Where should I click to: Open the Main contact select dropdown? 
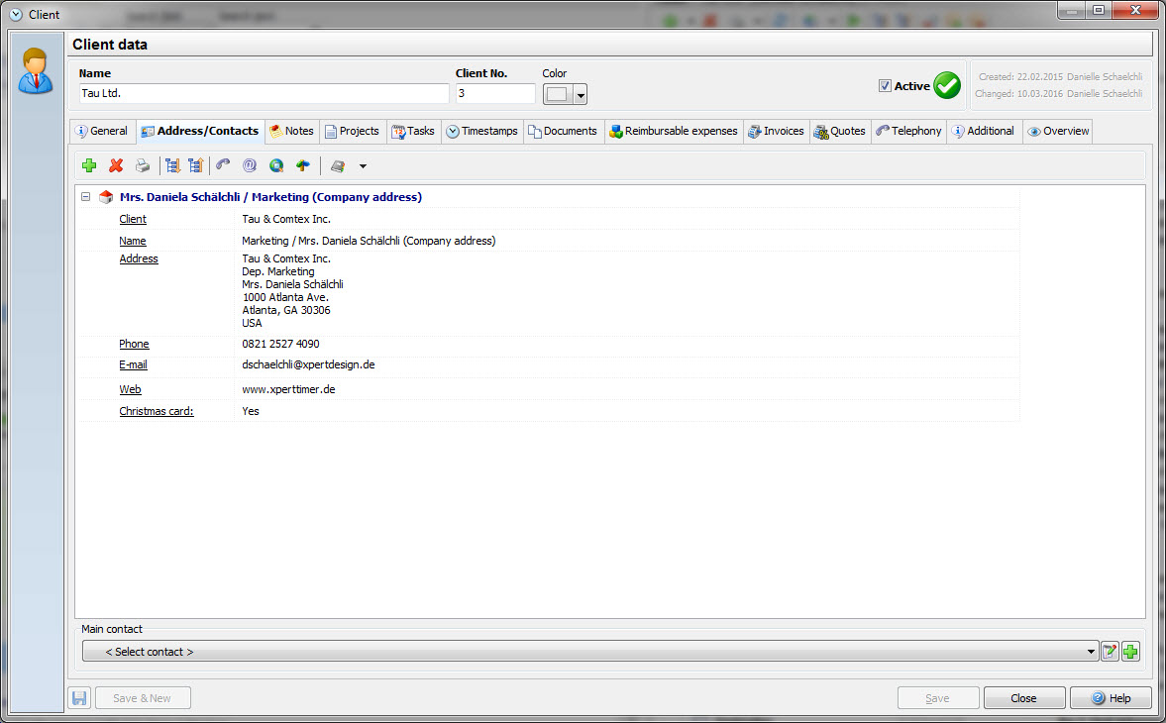click(x=1091, y=652)
